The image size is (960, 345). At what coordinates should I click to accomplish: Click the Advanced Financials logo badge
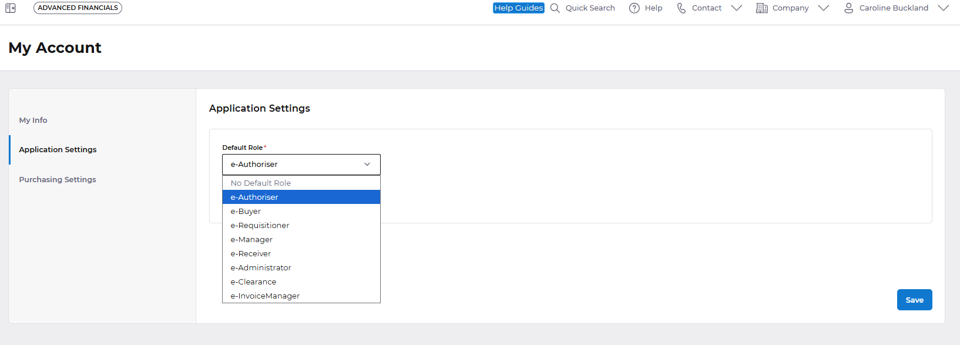pyautogui.click(x=78, y=8)
